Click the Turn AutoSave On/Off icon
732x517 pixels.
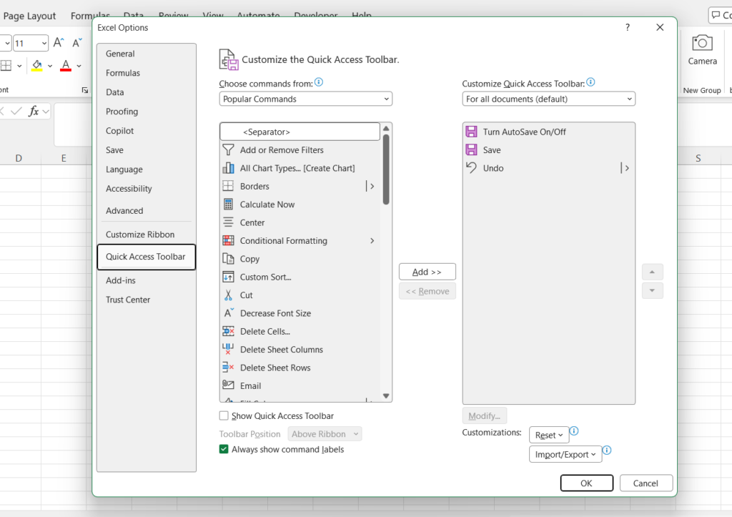pyautogui.click(x=472, y=132)
